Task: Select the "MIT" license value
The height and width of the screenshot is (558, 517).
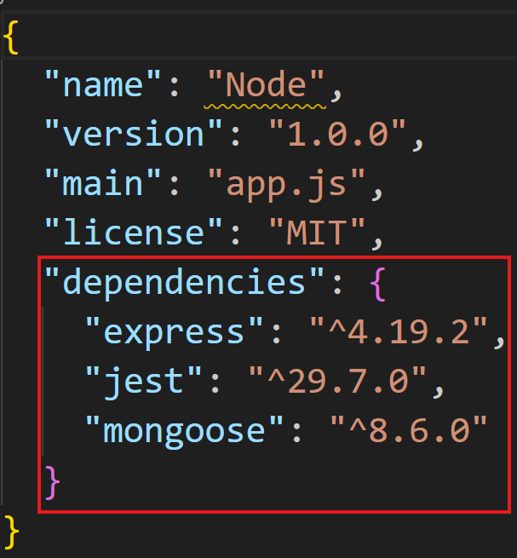Action: (x=317, y=233)
